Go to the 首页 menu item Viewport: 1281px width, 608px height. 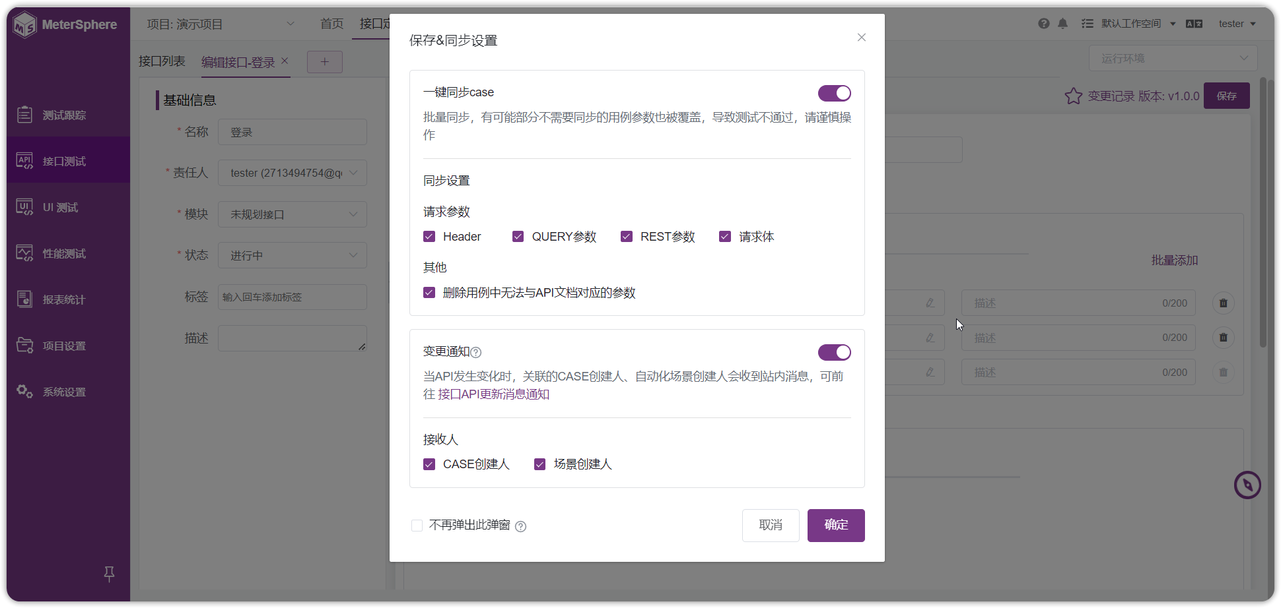tap(331, 24)
